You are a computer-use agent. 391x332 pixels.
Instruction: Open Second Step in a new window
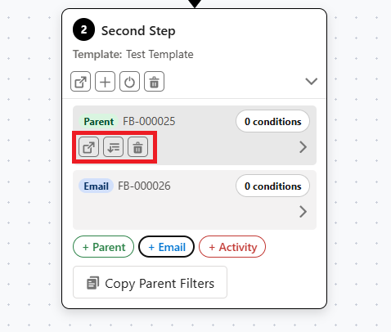point(80,82)
